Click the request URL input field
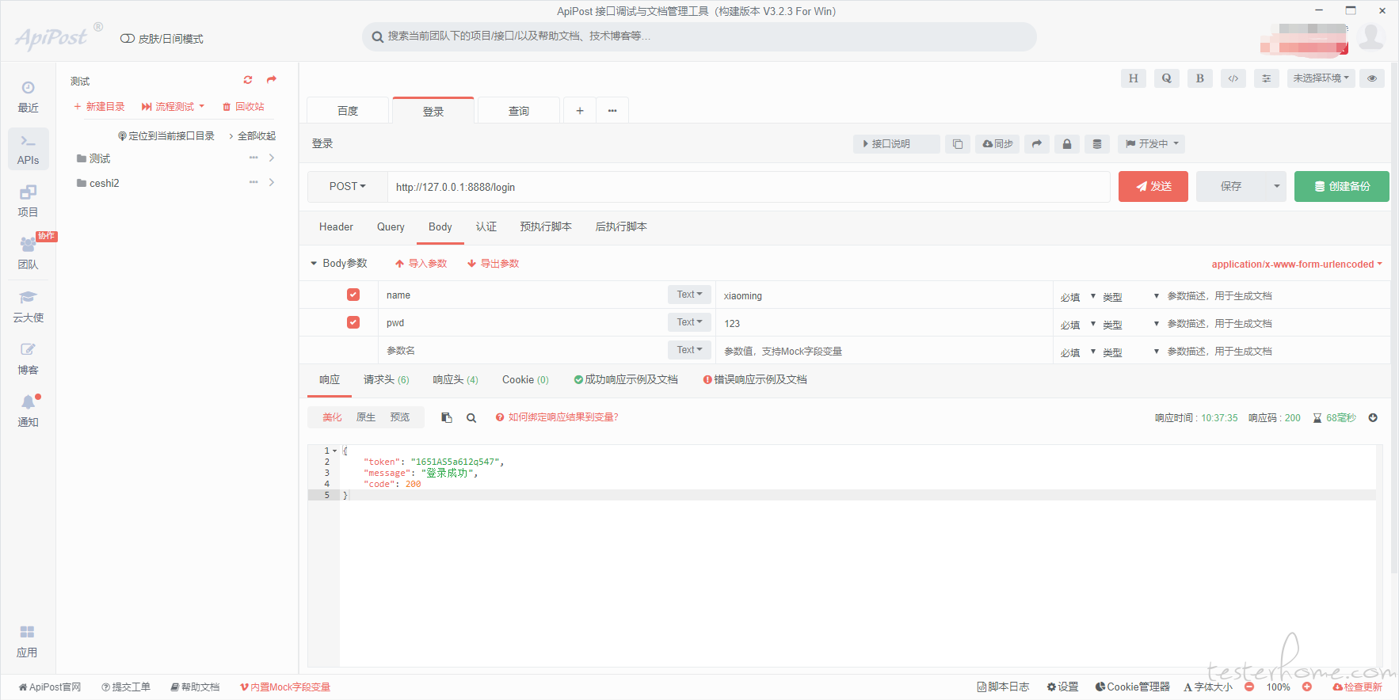 pos(749,187)
